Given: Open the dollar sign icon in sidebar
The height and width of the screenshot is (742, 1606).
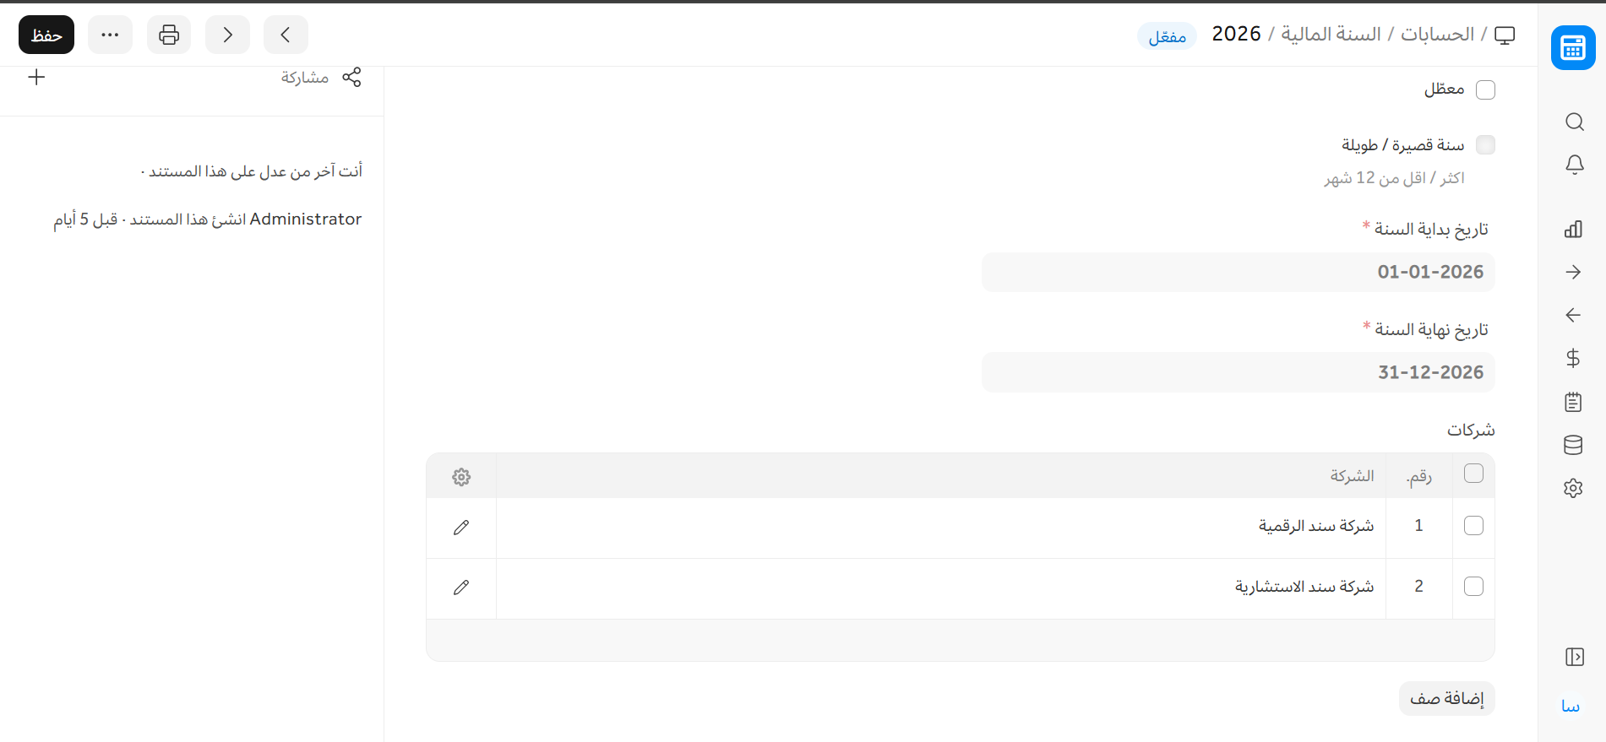Looking at the screenshot, I should tap(1573, 358).
